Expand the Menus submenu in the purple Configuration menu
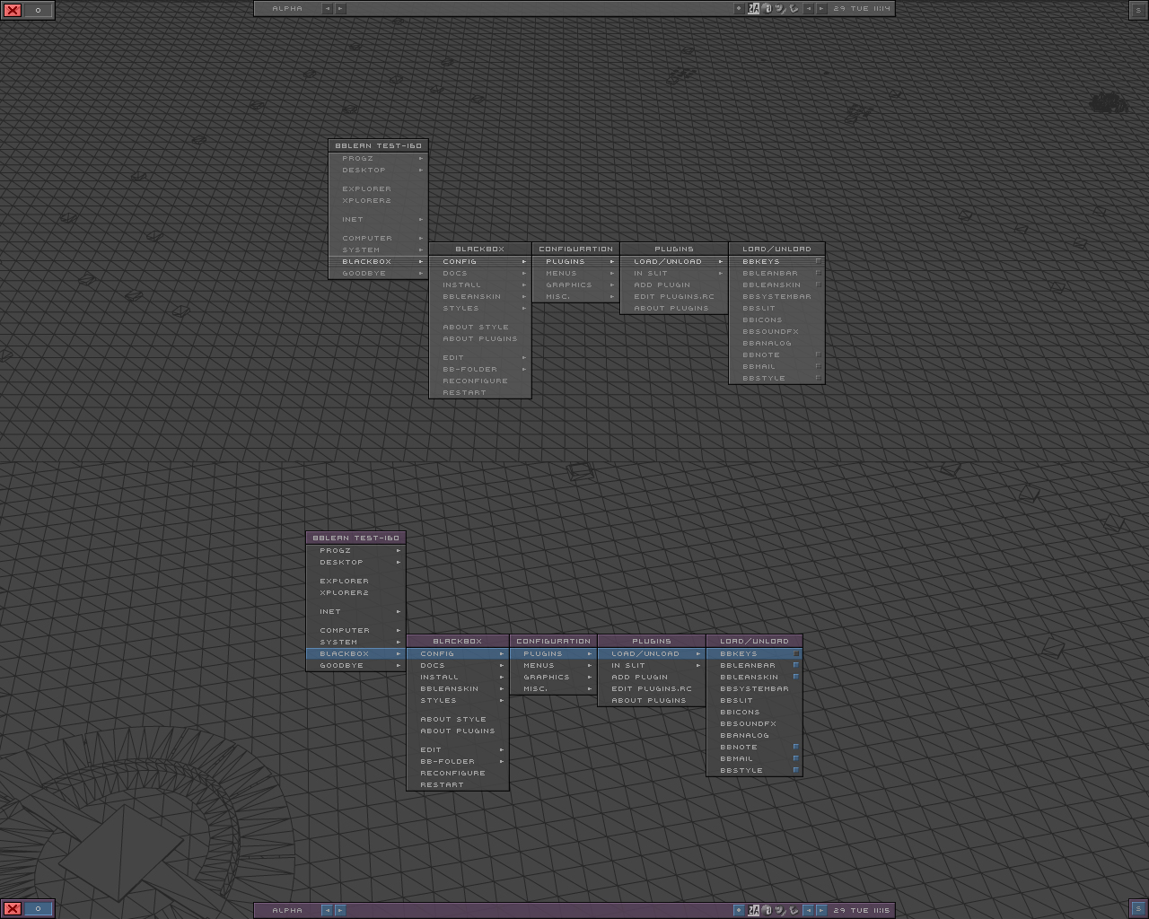Image resolution: width=1149 pixels, height=919 pixels. [x=553, y=665]
